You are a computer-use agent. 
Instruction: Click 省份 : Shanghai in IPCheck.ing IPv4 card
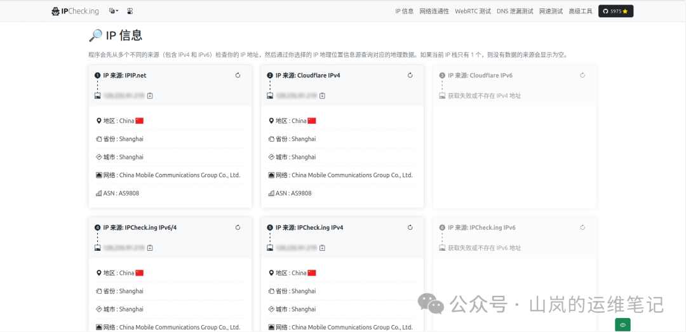point(296,291)
